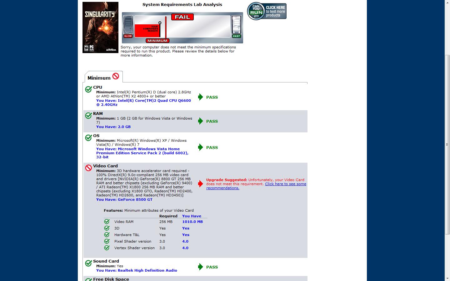Click the Can You Run It badge
Image resolution: width=450 pixels, height=281 pixels.
tap(267, 11)
